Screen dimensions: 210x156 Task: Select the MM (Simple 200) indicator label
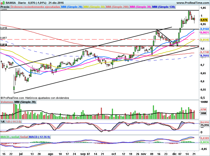coord(117,7)
